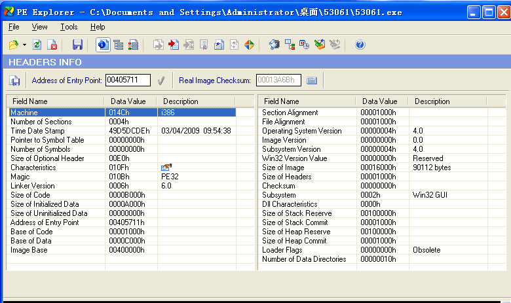Click the grayed tool icon before Help

[335, 45]
